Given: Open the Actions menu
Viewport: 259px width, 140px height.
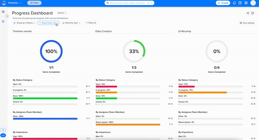Looking at the screenshot, I should pos(62,13).
